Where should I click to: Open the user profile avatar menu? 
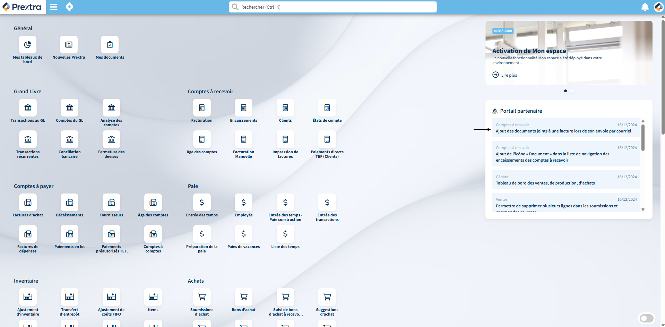(x=658, y=7)
